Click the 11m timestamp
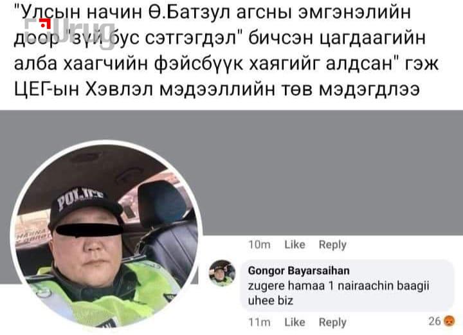This screenshot has width=463, height=335. [x=259, y=322]
